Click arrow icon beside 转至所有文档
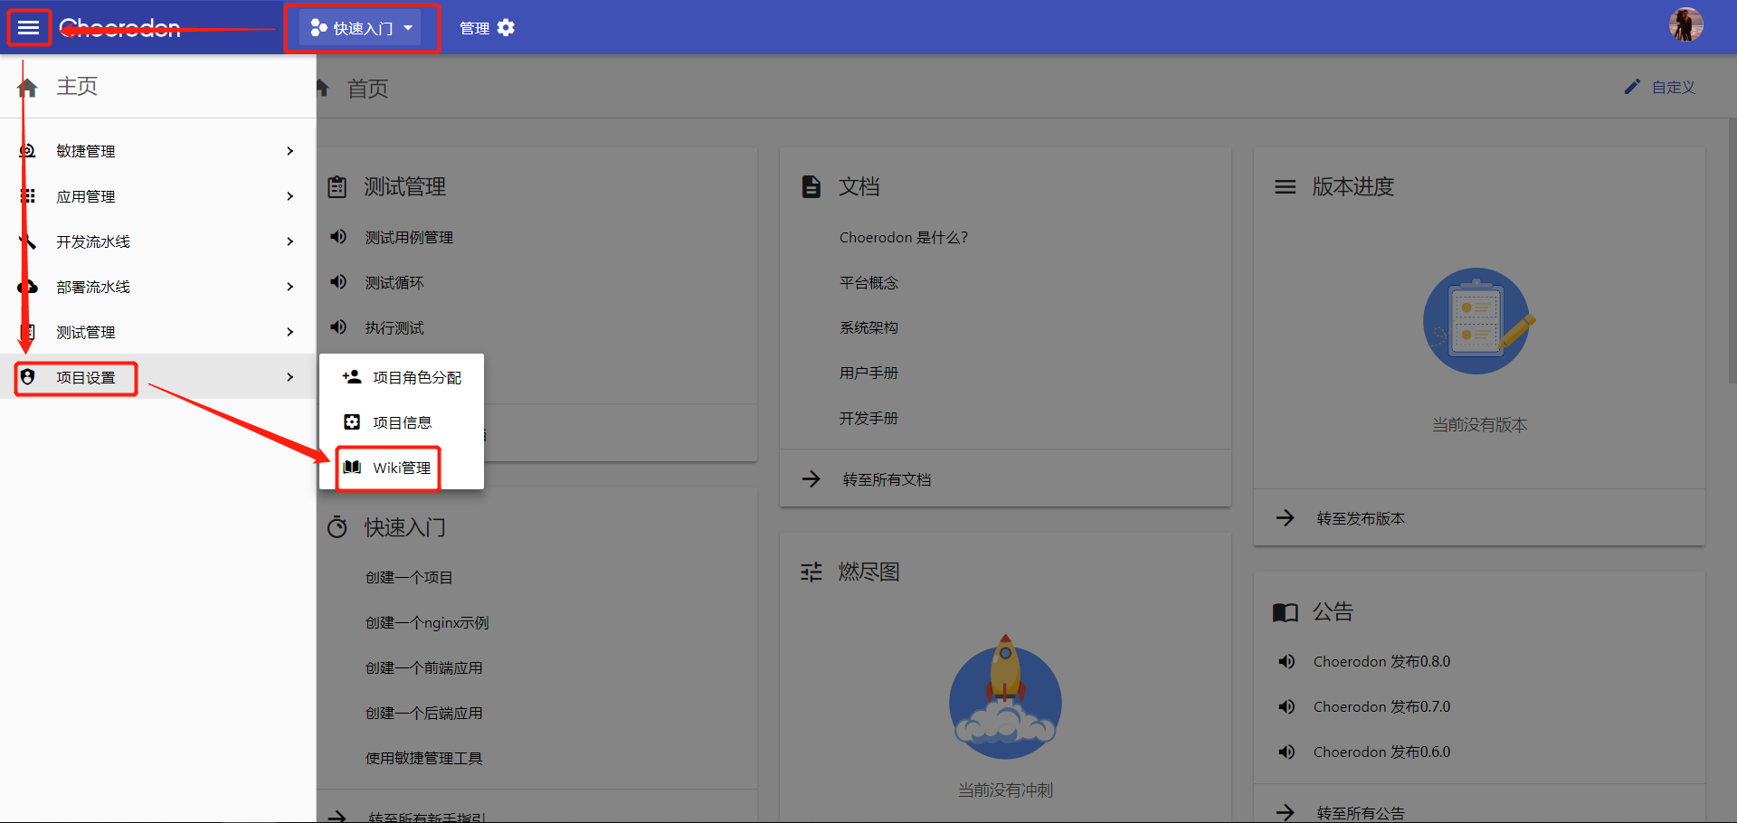 pyautogui.click(x=812, y=478)
